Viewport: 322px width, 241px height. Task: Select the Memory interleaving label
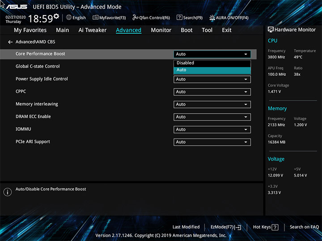point(37,104)
